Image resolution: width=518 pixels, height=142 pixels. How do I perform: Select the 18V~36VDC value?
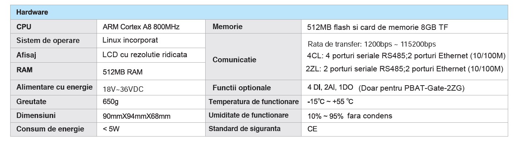click(x=122, y=88)
